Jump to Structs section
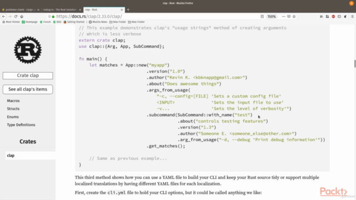Image resolution: width=356 pixels, height=200 pixels. click(x=13, y=109)
